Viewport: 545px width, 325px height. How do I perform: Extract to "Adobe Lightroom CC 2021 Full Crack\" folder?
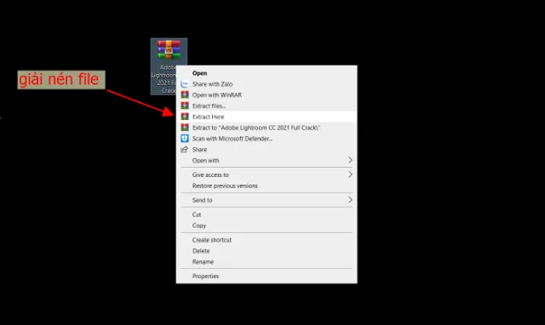(x=267, y=128)
